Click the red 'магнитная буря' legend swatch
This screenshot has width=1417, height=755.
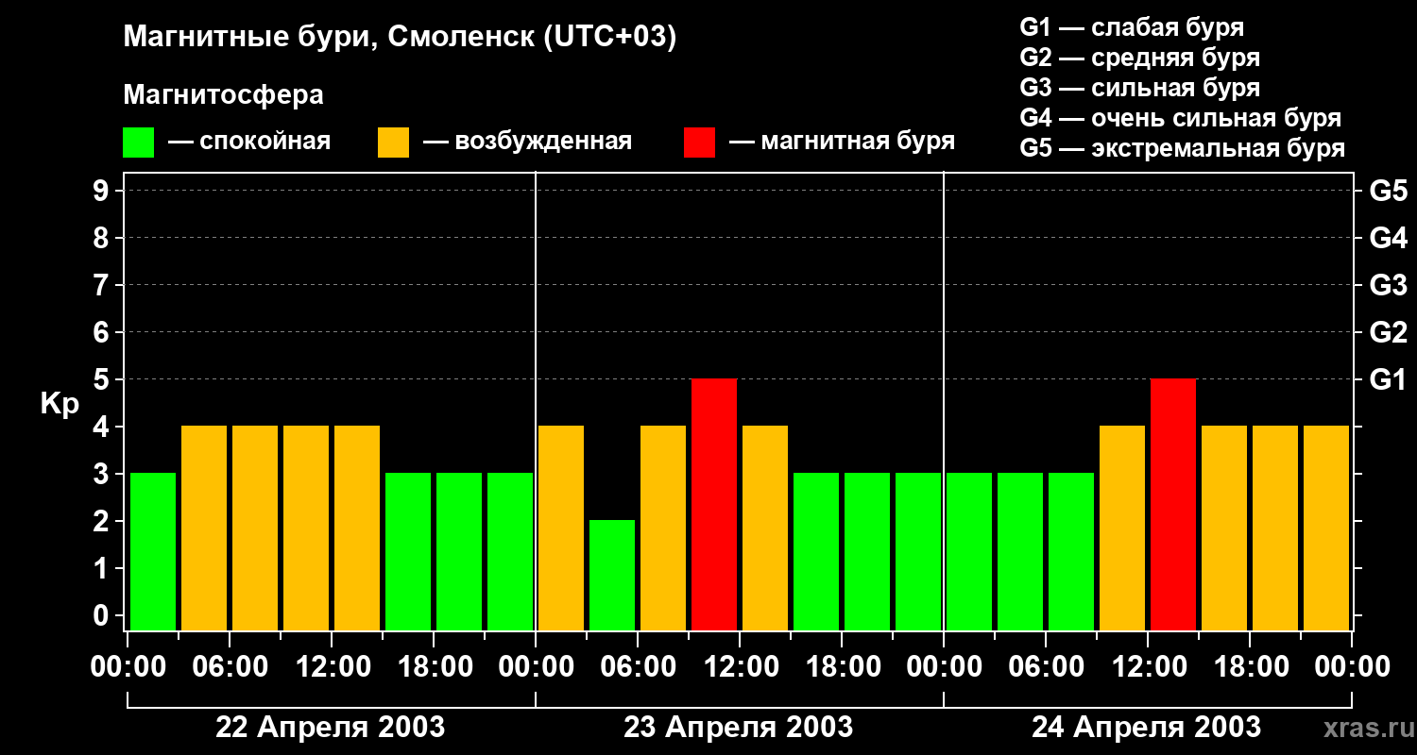pyautogui.click(x=699, y=143)
